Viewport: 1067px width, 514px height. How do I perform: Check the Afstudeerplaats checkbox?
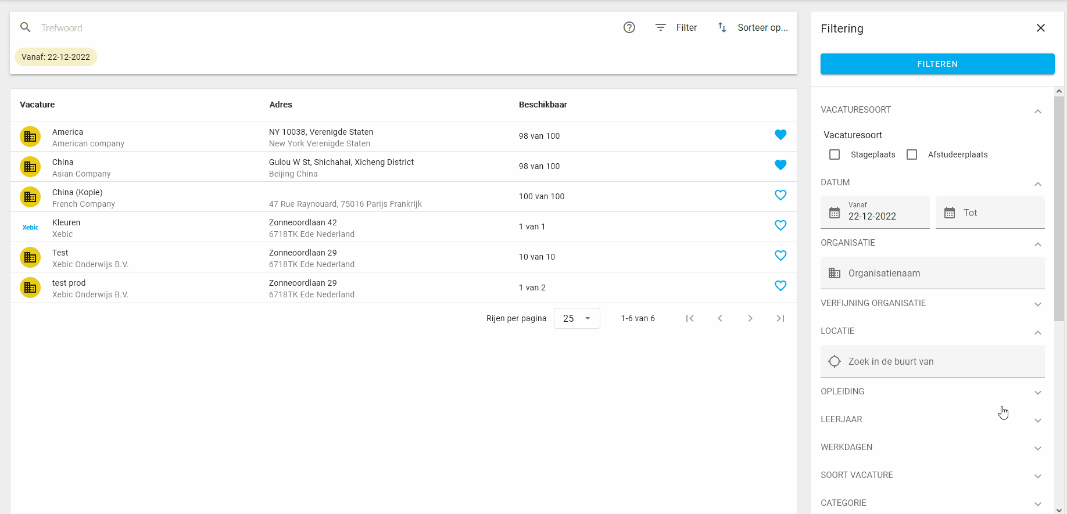(x=912, y=154)
